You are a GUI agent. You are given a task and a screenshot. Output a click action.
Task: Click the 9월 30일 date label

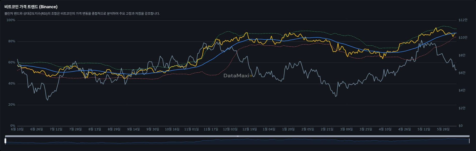pyautogui.click(x=153, y=129)
